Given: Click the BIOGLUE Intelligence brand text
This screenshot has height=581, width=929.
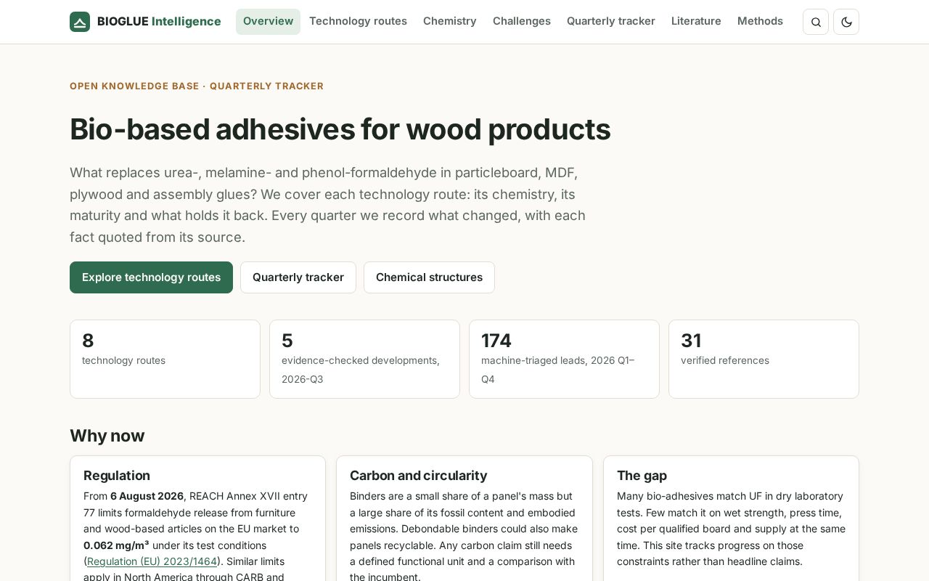Looking at the screenshot, I should click(x=159, y=22).
